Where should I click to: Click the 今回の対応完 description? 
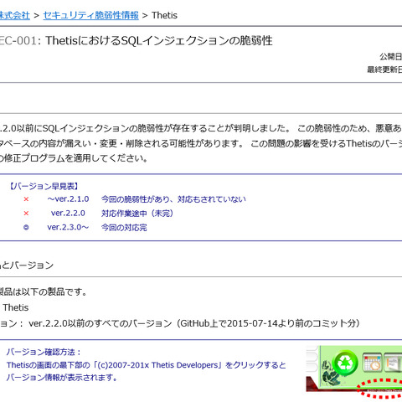pos(124,228)
